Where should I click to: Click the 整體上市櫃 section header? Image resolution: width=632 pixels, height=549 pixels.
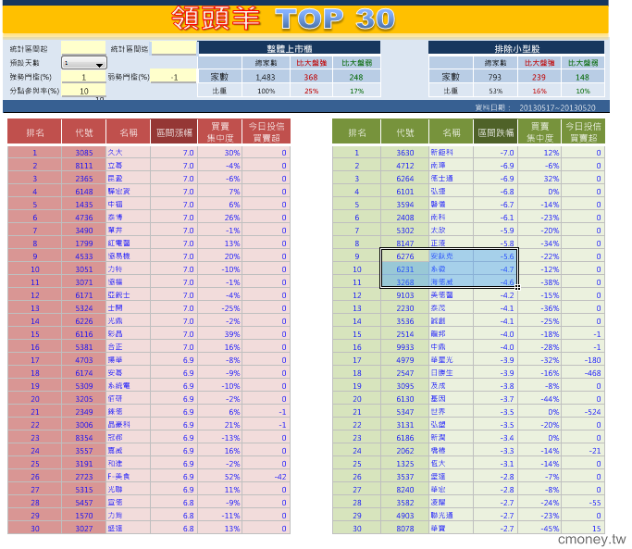(x=290, y=48)
